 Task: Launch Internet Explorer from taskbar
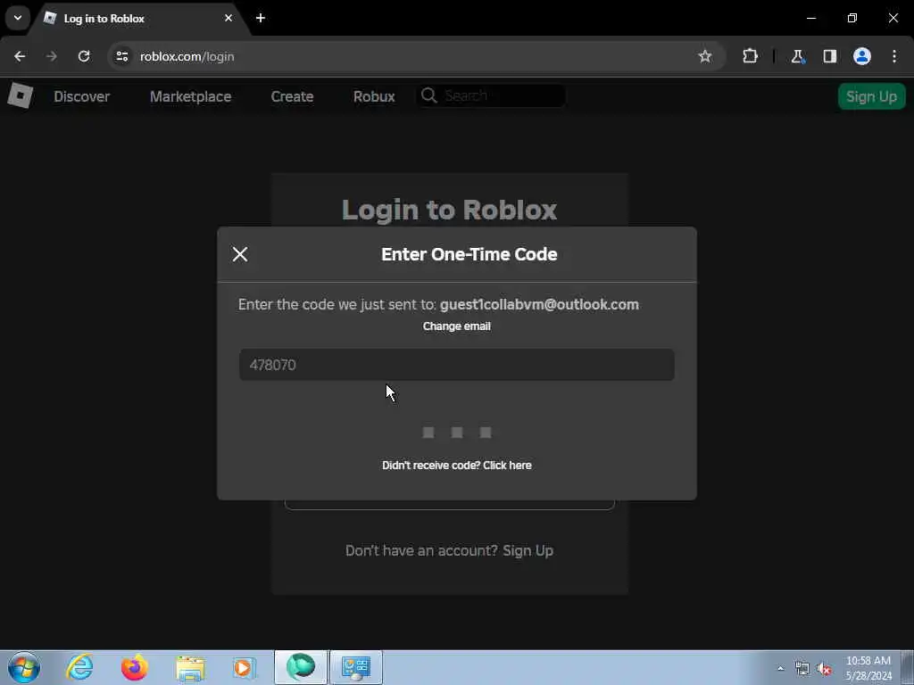tap(79, 667)
